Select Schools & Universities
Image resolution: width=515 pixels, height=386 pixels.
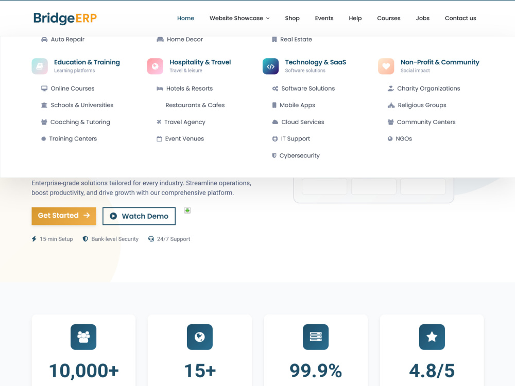point(82,106)
